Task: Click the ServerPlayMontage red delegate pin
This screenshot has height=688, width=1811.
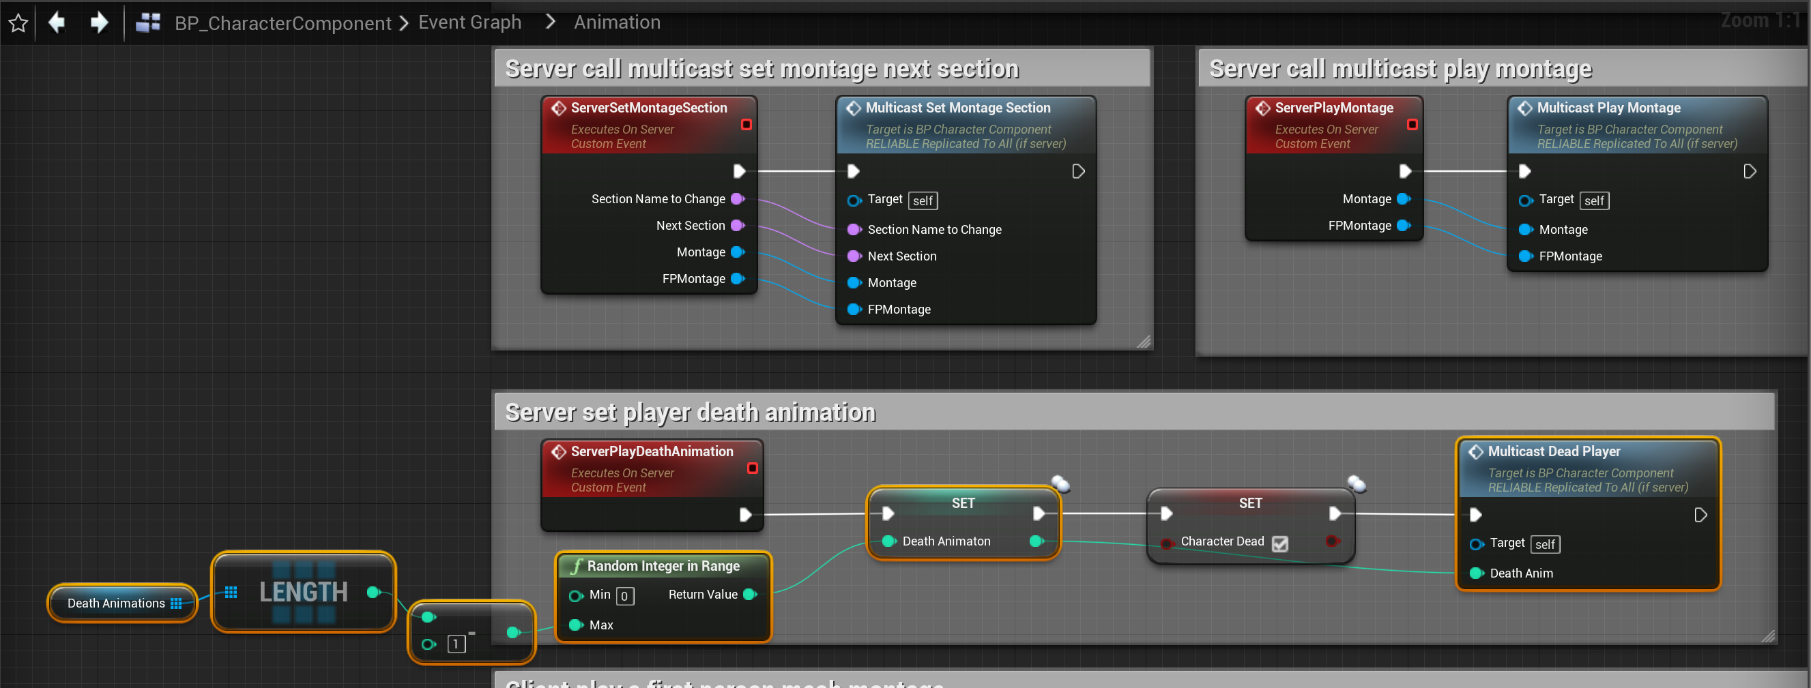Action: coord(1412,124)
